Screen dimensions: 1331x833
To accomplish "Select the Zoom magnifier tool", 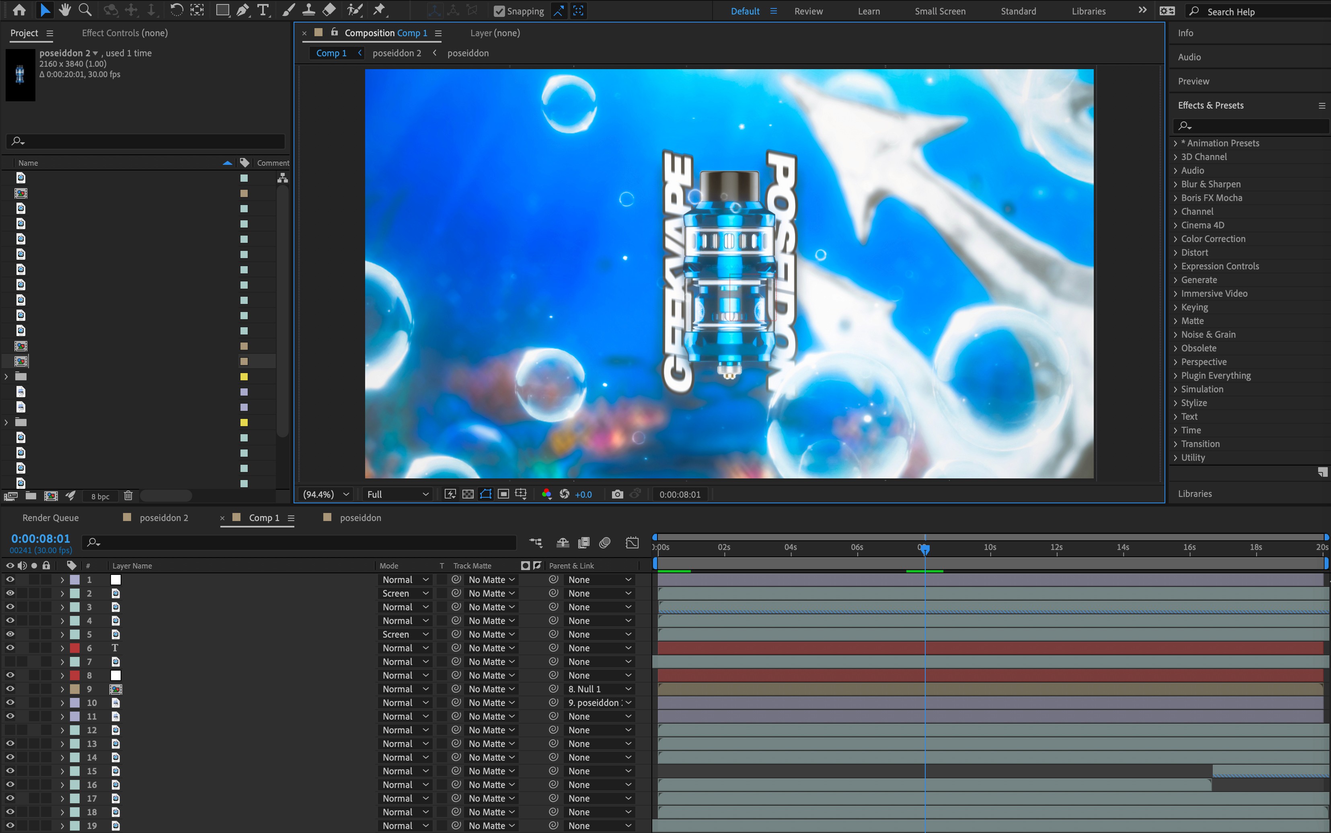I will pos(85,10).
